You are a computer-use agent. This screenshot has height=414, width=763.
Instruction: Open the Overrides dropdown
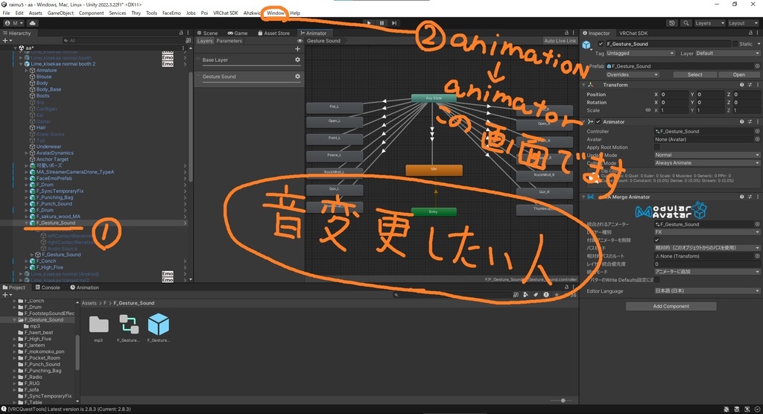(633, 74)
